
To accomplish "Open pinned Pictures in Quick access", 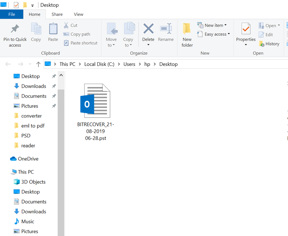I will pyautogui.click(x=30, y=106).
